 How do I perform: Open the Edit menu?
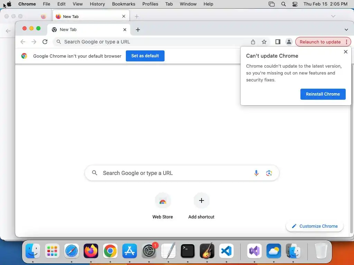click(x=61, y=4)
